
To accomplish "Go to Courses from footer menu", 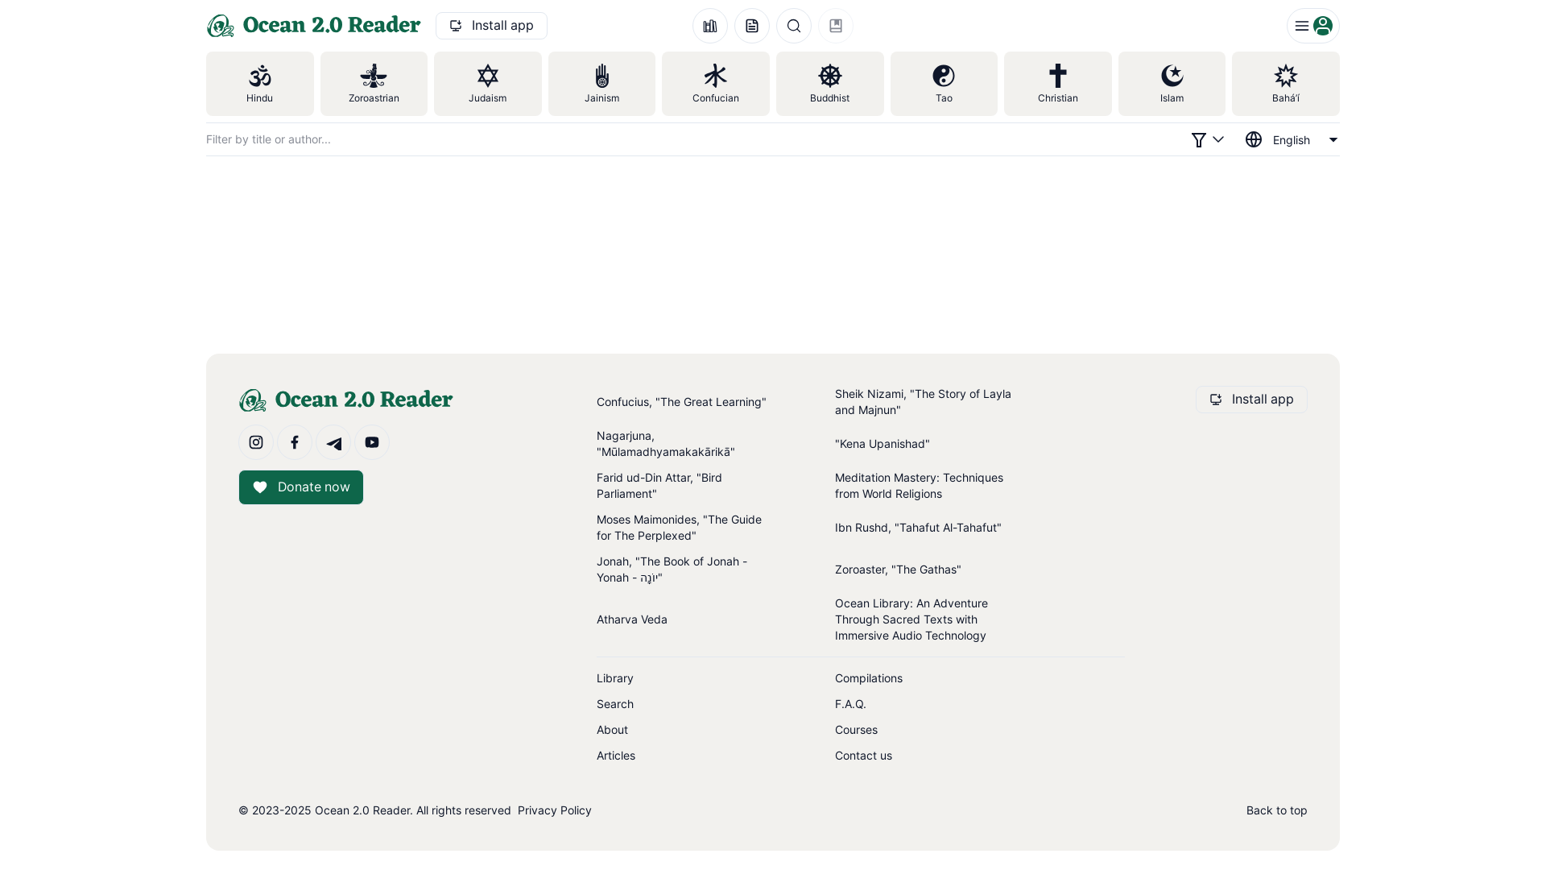I will click(x=856, y=730).
